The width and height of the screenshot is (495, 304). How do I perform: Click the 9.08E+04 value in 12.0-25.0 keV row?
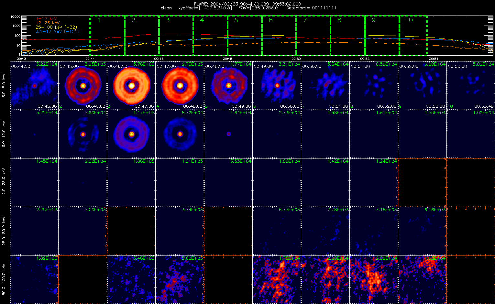95,161
